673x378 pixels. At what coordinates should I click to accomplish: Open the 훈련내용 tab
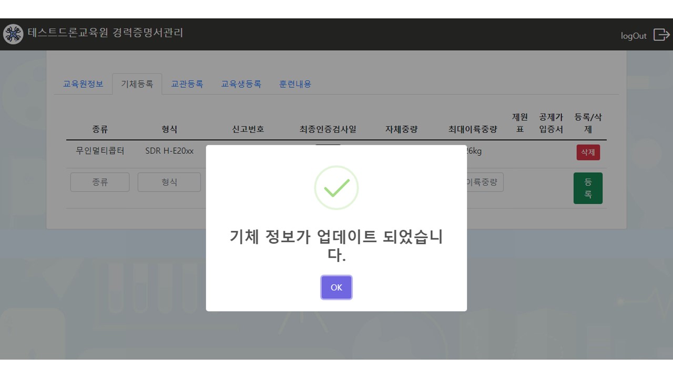click(295, 84)
